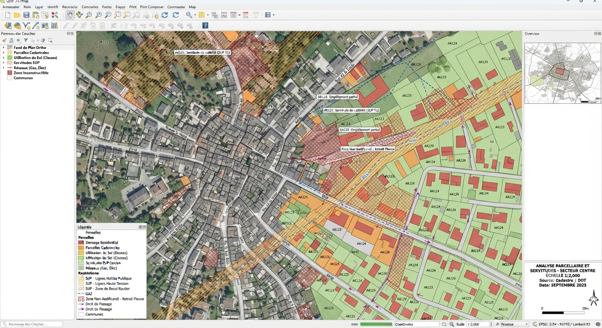Click the undock icon of the layers panel
Screen dimensions: 602x328
68,33
